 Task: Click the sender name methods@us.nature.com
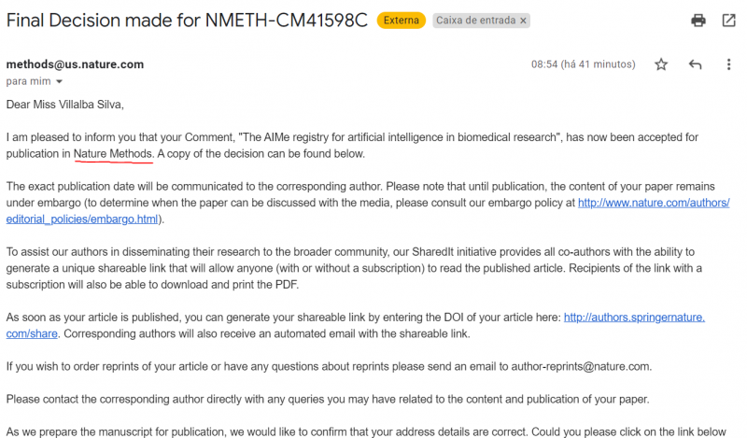tap(75, 64)
